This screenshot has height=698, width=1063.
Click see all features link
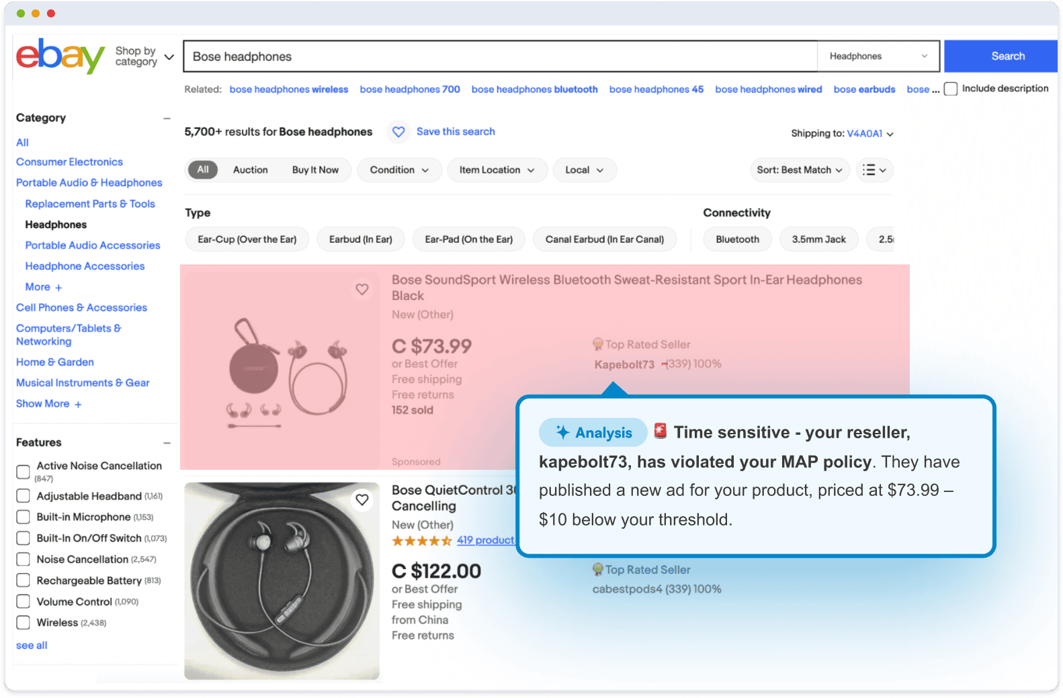pos(32,645)
